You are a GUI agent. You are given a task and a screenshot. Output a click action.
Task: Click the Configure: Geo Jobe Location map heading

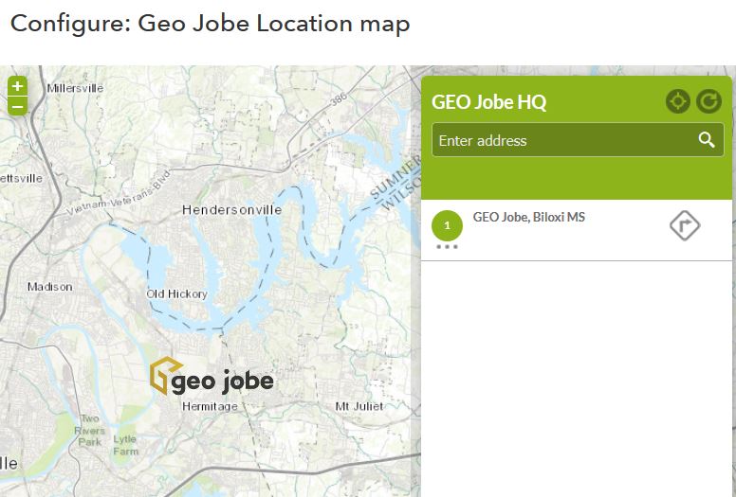[x=210, y=24]
